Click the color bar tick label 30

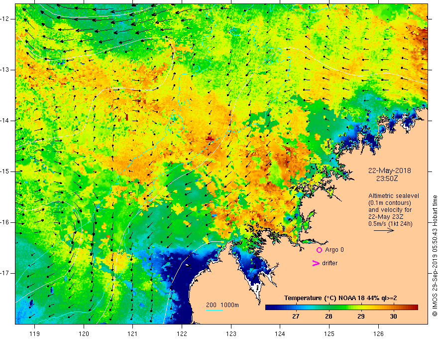coord(393,317)
